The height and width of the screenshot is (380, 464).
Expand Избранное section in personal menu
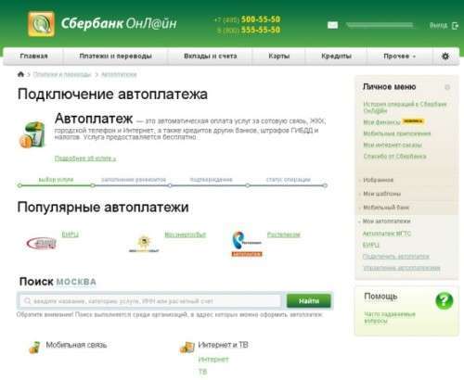coord(378,180)
